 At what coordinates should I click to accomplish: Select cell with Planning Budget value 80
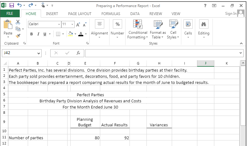[85, 137]
